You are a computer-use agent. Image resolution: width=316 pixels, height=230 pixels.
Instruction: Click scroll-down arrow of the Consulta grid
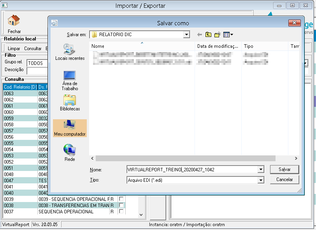coord(141,215)
